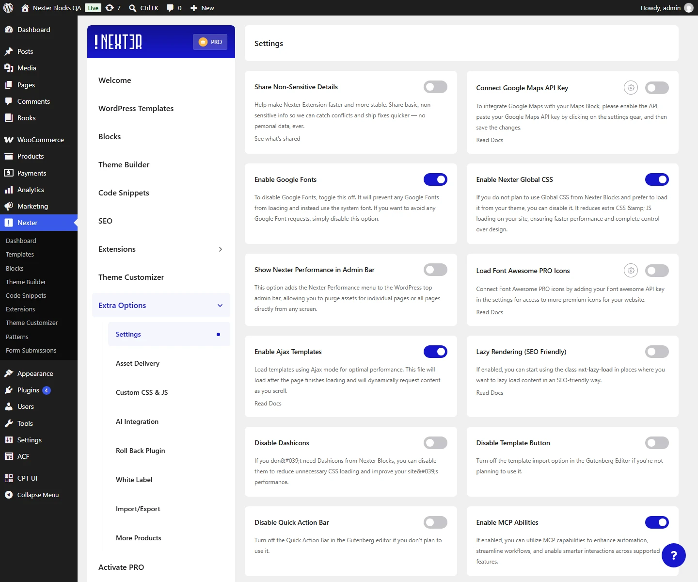Turn off Enable Nexter Global CSS toggle
Image resolution: width=698 pixels, height=582 pixels.
pyautogui.click(x=657, y=179)
